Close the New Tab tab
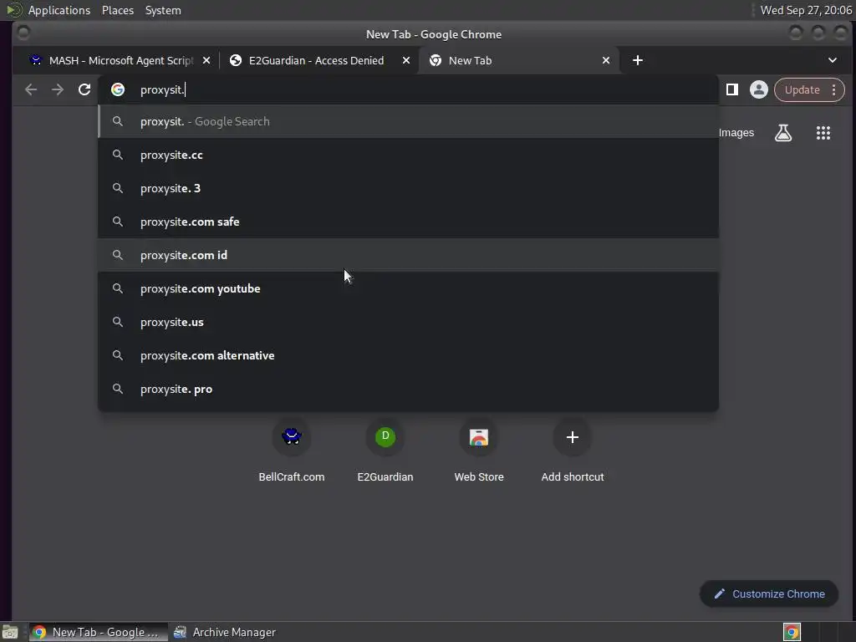This screenshot has height=642, width=856. click(x=606, y=60)
